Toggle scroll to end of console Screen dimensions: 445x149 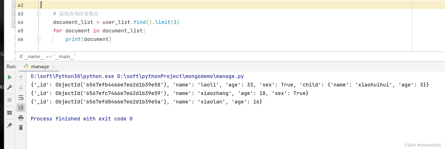pos(21,108)
